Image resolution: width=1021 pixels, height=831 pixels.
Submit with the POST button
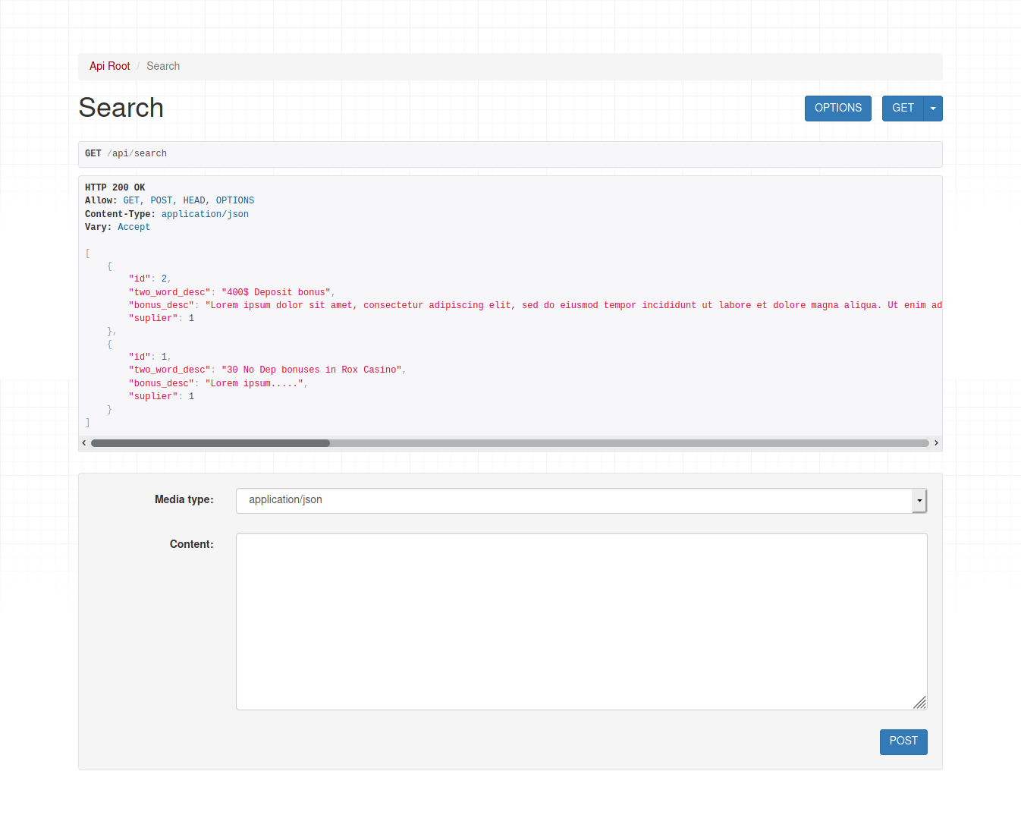903,741
